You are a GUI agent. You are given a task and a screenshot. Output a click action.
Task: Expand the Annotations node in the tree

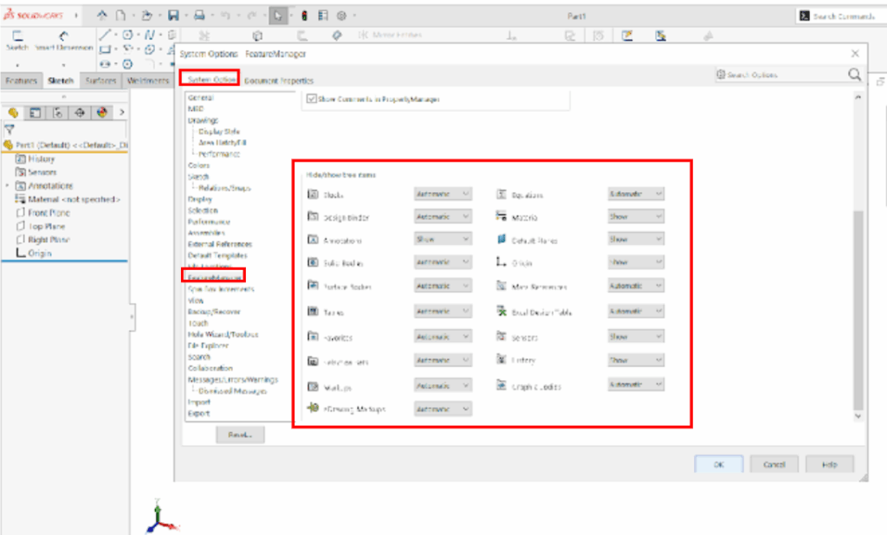tap(8, 186)
